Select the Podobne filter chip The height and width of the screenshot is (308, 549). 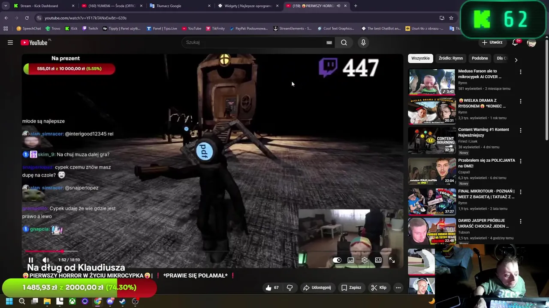[480, 58]
